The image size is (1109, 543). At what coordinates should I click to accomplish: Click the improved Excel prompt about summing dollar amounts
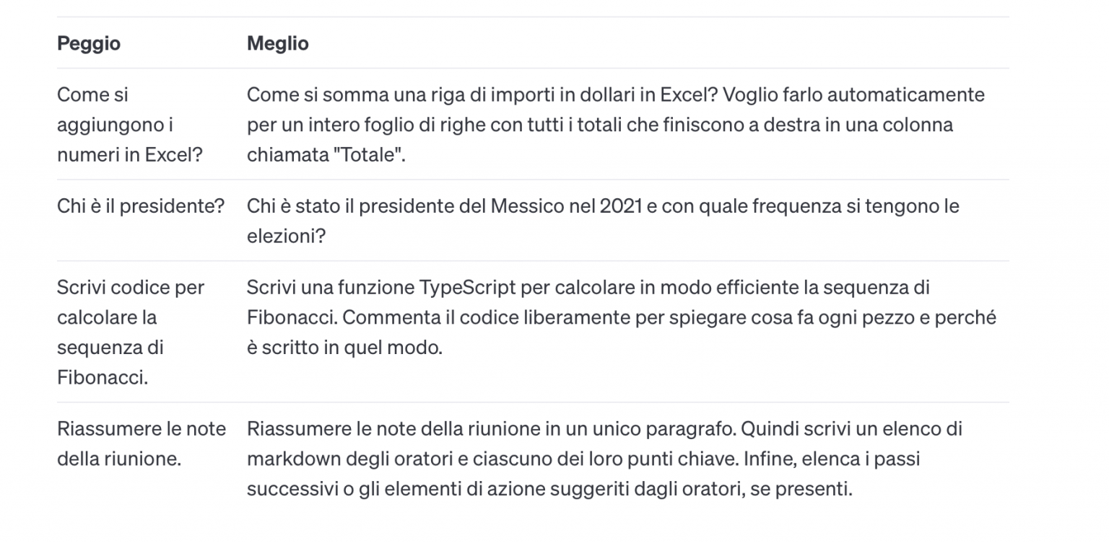[616, 125]
